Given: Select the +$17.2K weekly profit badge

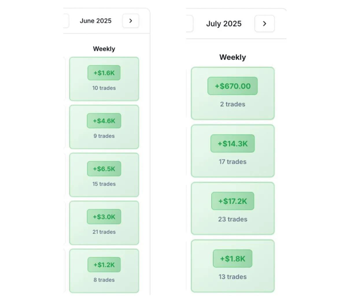Looking at the screenshot, I should [x=232, y=201].
